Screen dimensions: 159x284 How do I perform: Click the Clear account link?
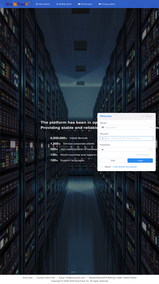click(143, 155)
